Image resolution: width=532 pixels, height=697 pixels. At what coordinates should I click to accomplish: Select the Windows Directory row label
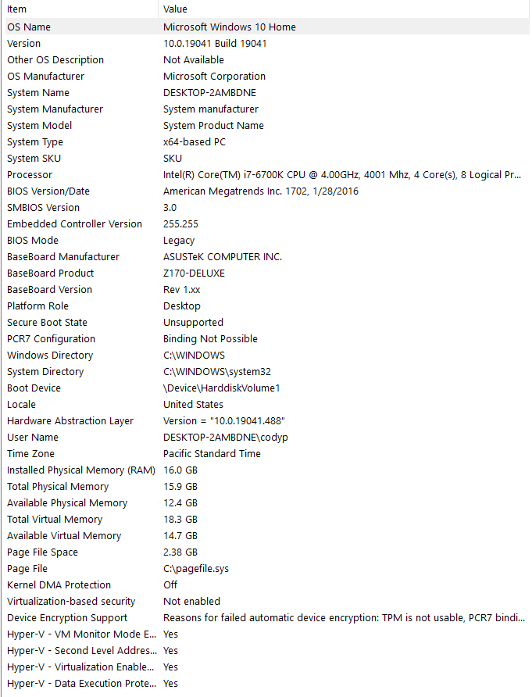[x=50, y=356]
